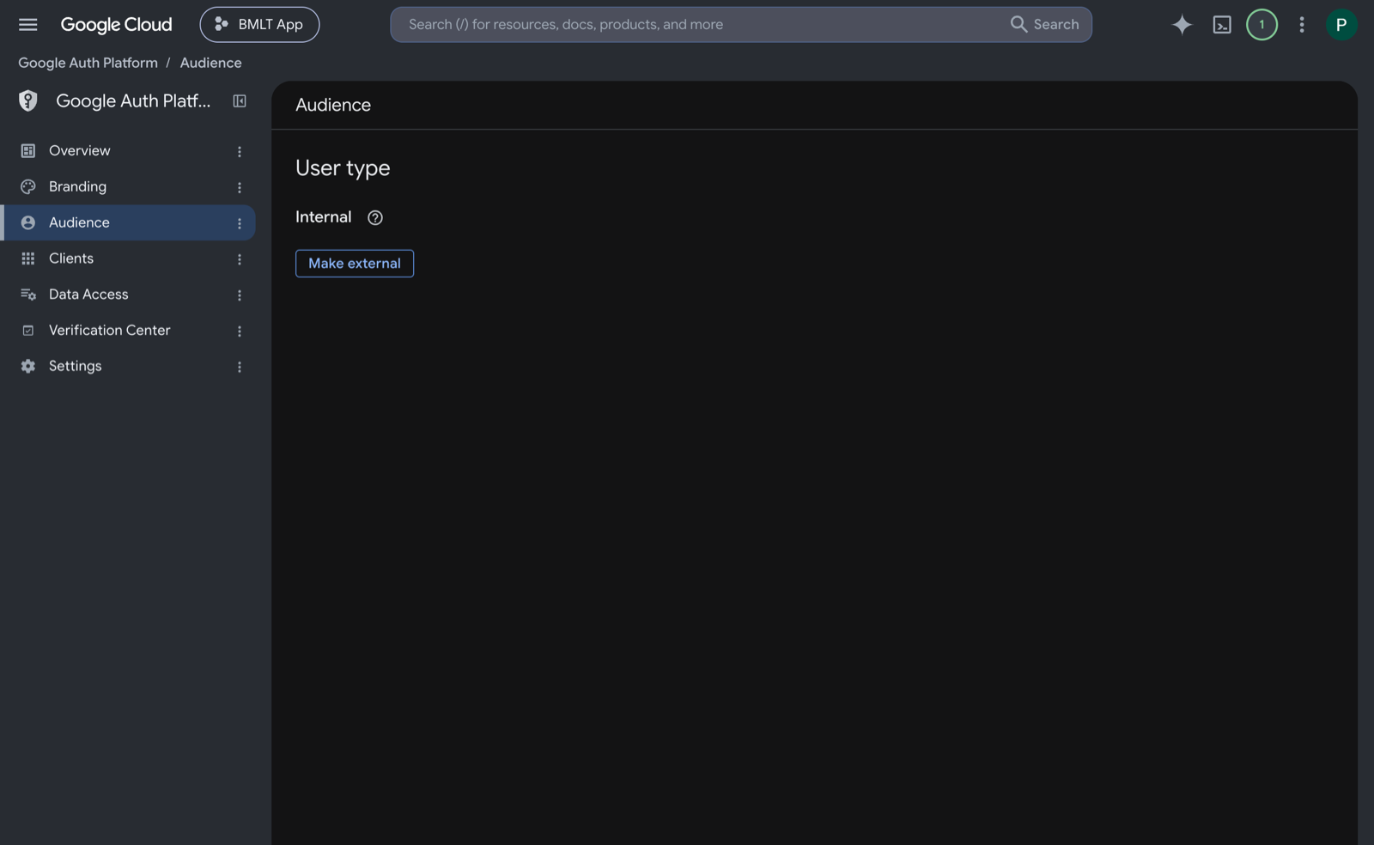Click the Google Auth Platf... sidebar title
This screenshot has height=845, width=1374.
point(133,101)
